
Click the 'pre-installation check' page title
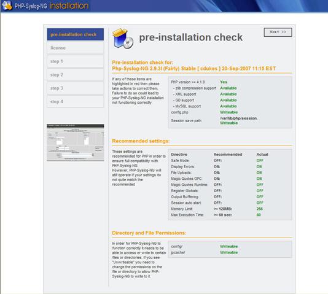click(x=191, y=37)
